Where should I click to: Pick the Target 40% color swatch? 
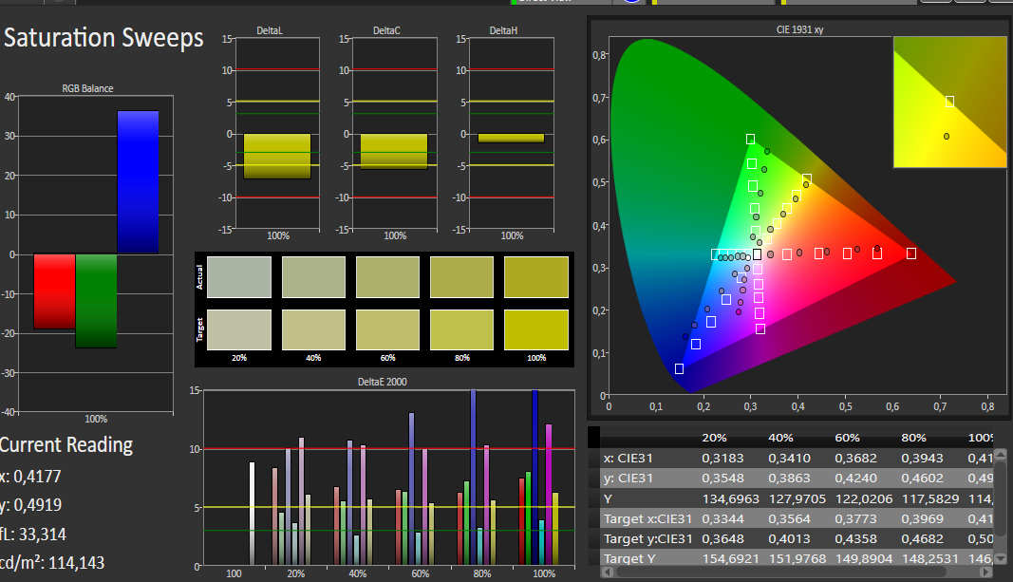click(313, 331)
